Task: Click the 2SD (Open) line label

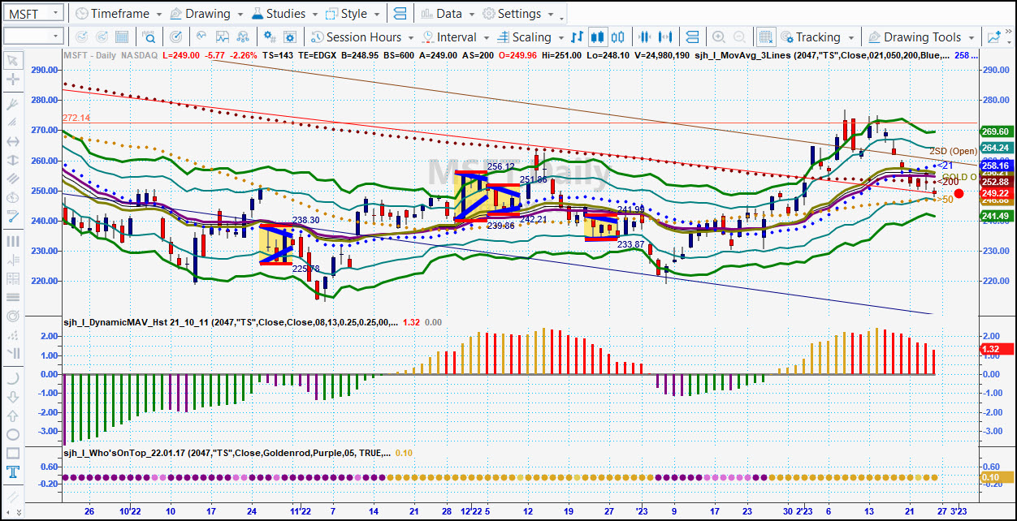Action: [954, 152]
